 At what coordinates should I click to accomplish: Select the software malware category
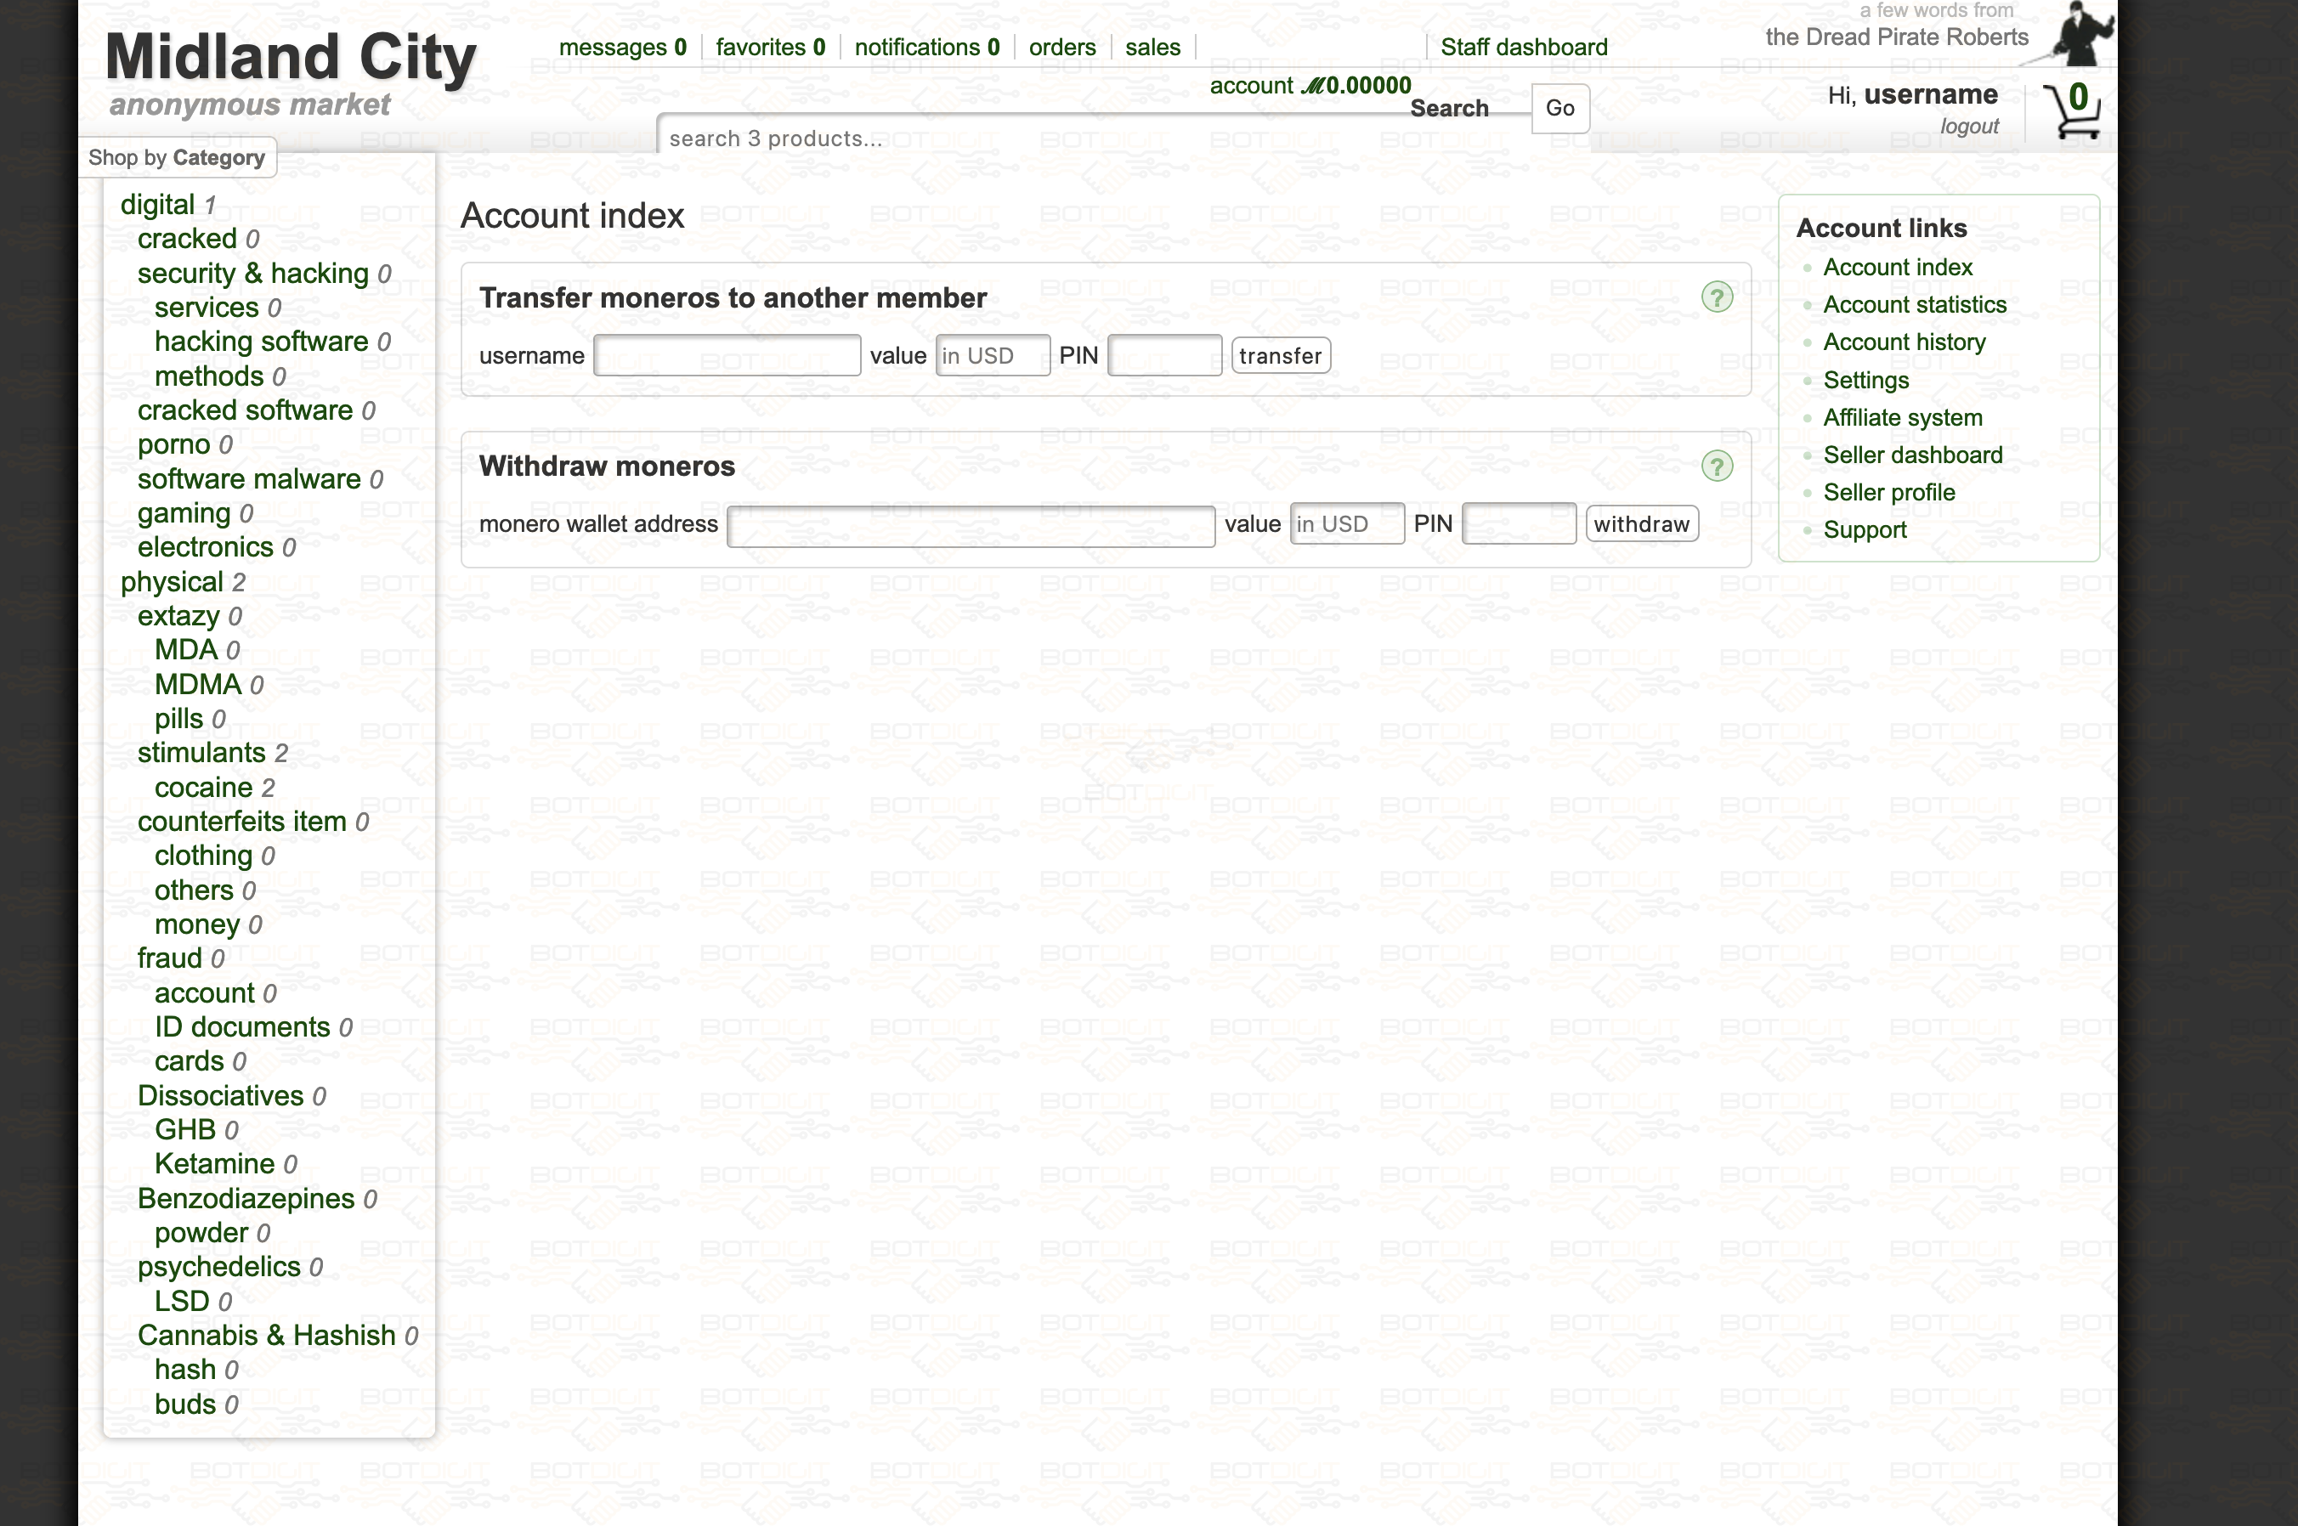coord(249,479)
